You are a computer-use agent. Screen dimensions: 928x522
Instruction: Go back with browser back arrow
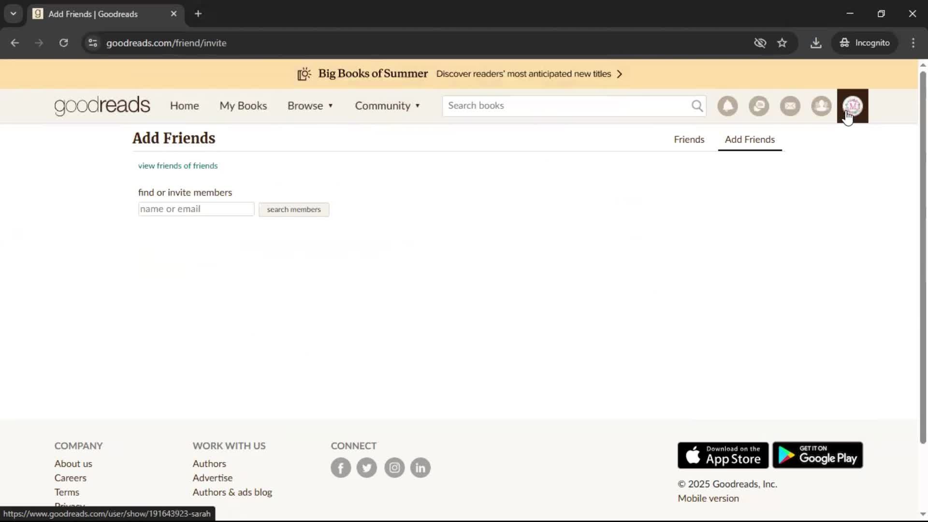(14, 43)
